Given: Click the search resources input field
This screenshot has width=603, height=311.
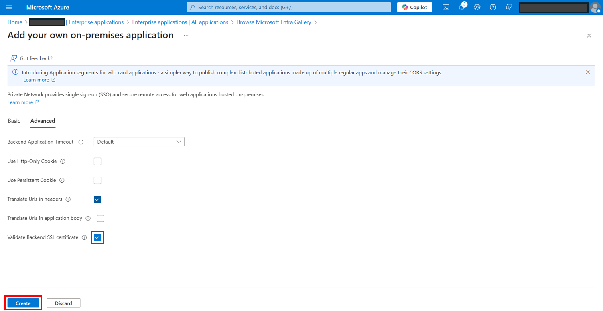Looking at the screenshot, I should click(x=289, y=7).
